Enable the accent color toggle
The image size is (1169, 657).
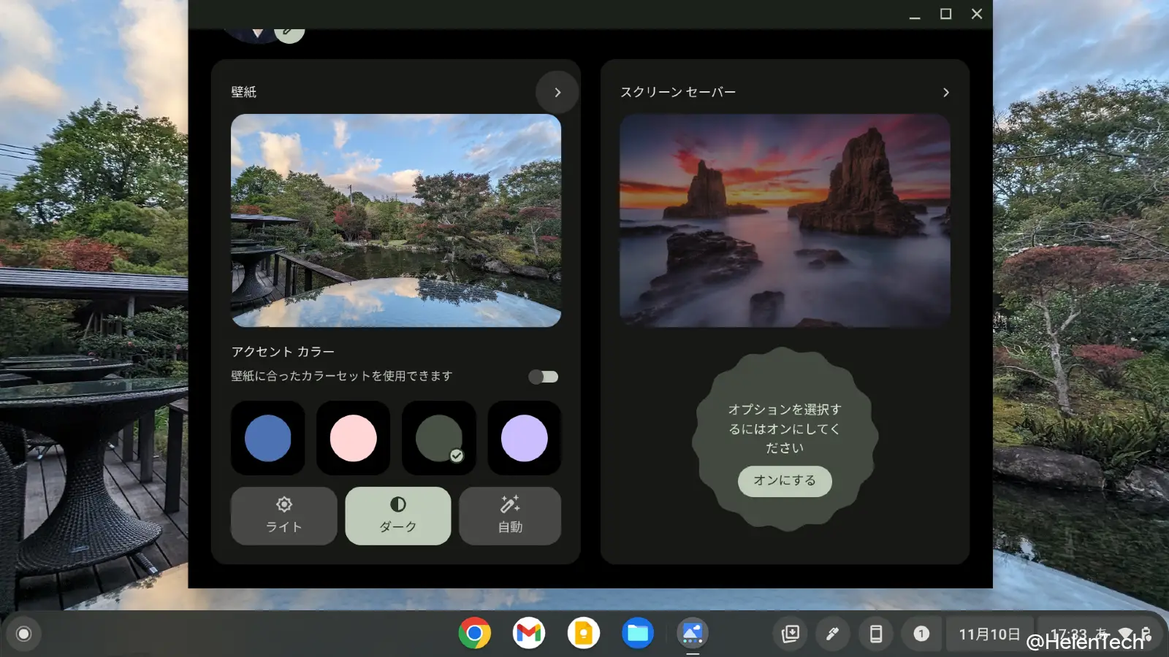(543, 376)
